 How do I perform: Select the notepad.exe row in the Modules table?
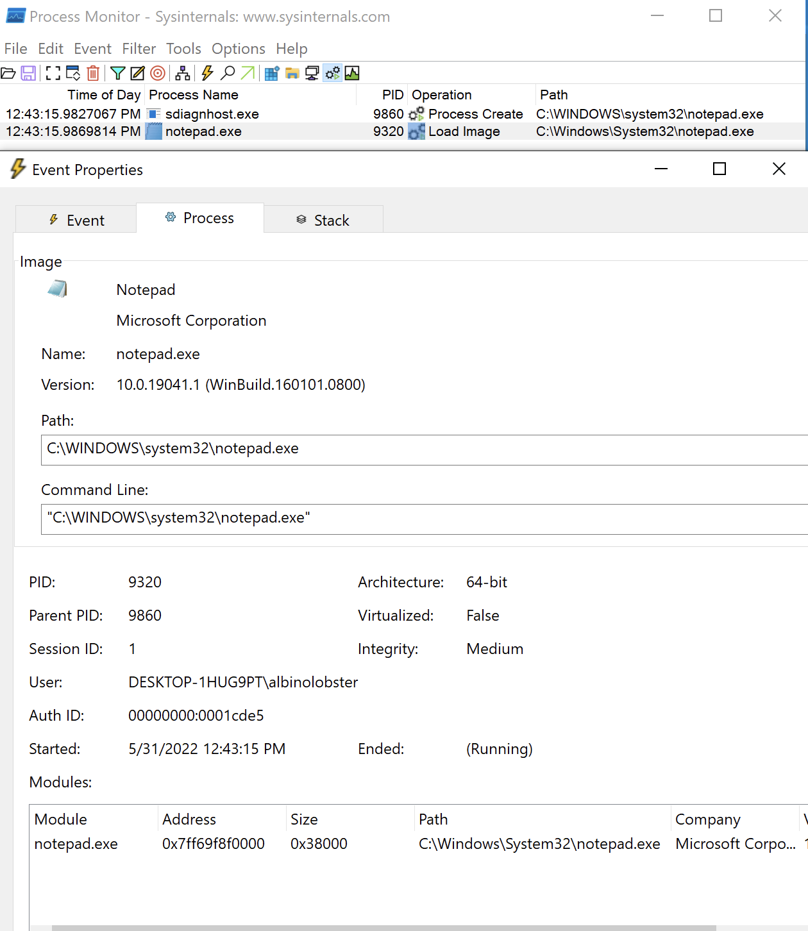pyautogui.click(x=417, y=844)
